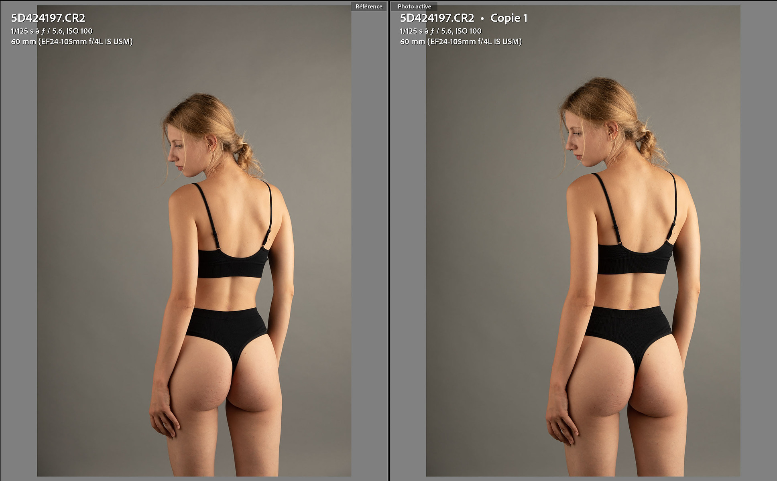
Task: Click the right lens info 60 mm EF24-105mm text
Action: [461, 41]
